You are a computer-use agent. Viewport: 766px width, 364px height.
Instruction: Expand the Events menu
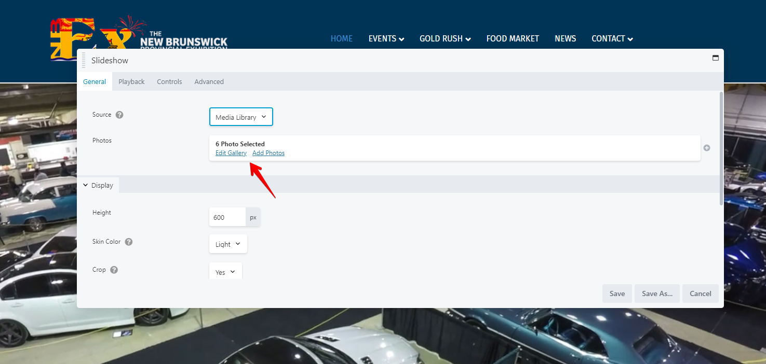point(386,38)
